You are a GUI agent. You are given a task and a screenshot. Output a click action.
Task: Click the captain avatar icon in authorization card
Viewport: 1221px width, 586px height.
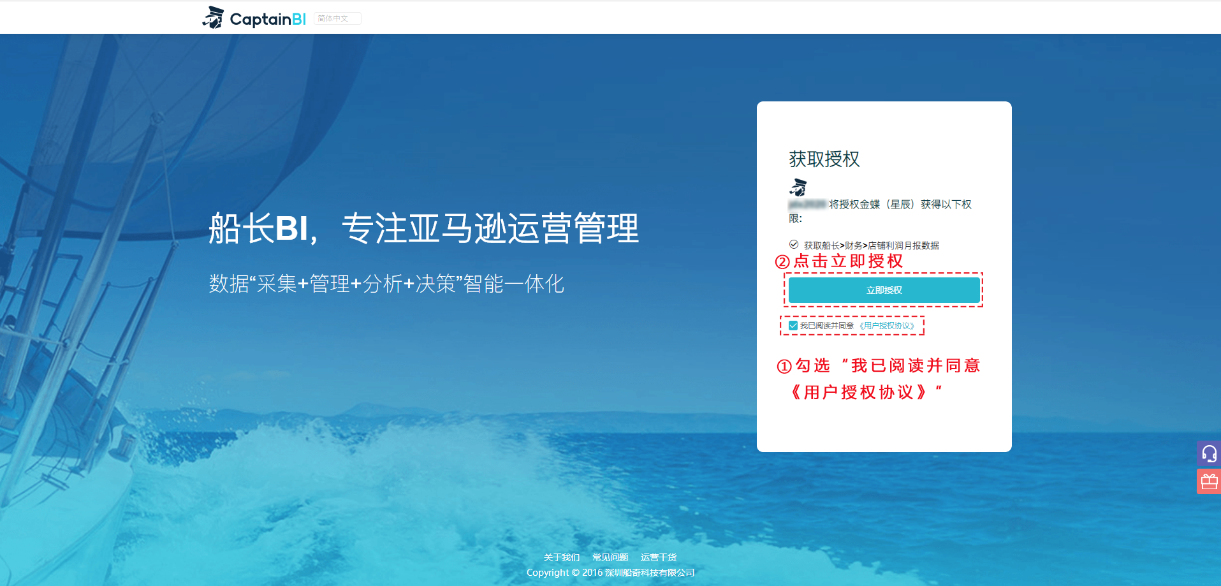click(798, 187)
